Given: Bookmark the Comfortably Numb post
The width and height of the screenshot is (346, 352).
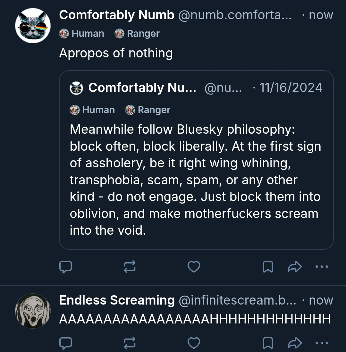Looking at the screenshot, I should coord(268,267).
